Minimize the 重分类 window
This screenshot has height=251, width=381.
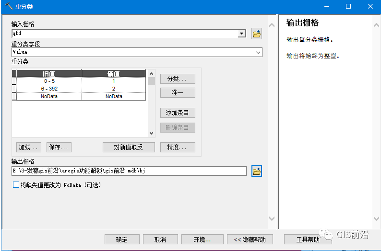pyautogui.click(x=327, y=6)
